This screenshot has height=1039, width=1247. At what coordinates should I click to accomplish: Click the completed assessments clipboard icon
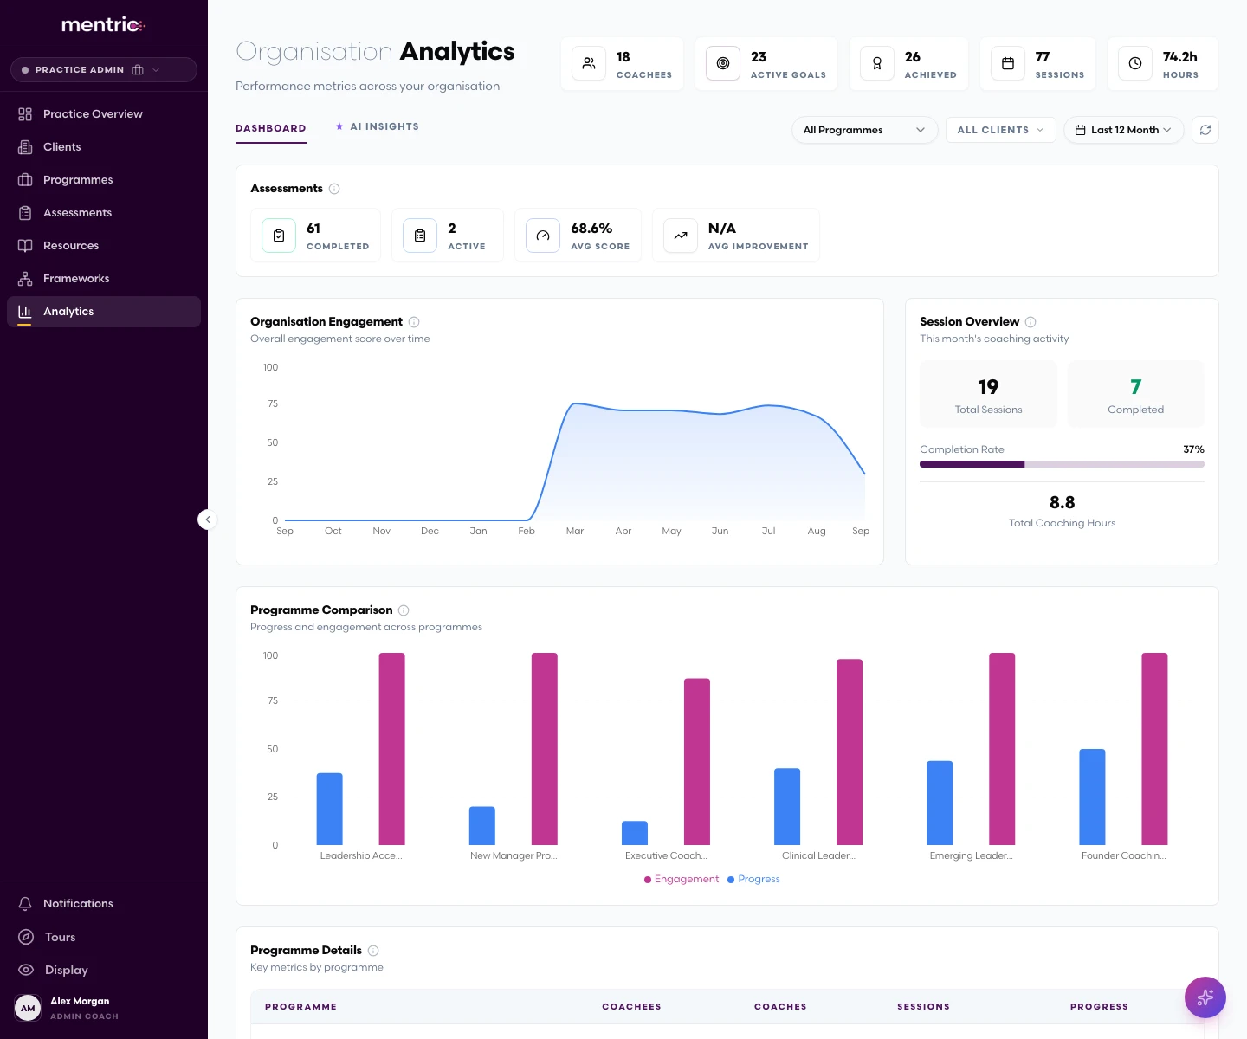279,236
